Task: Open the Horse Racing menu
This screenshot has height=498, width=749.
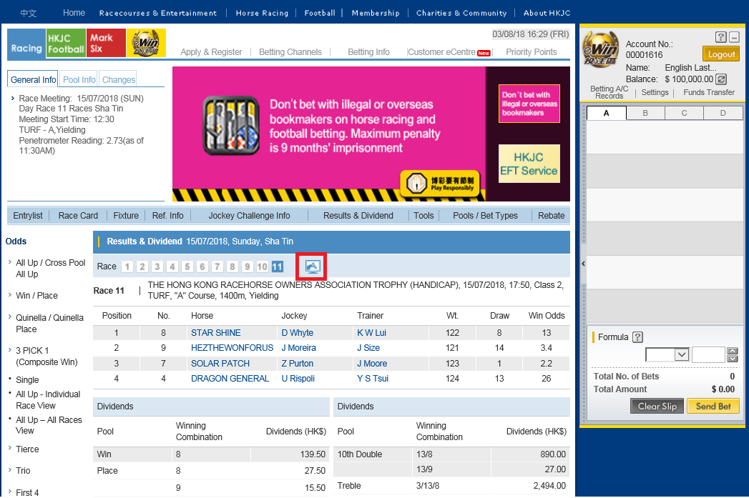Action: click(262, 13)
